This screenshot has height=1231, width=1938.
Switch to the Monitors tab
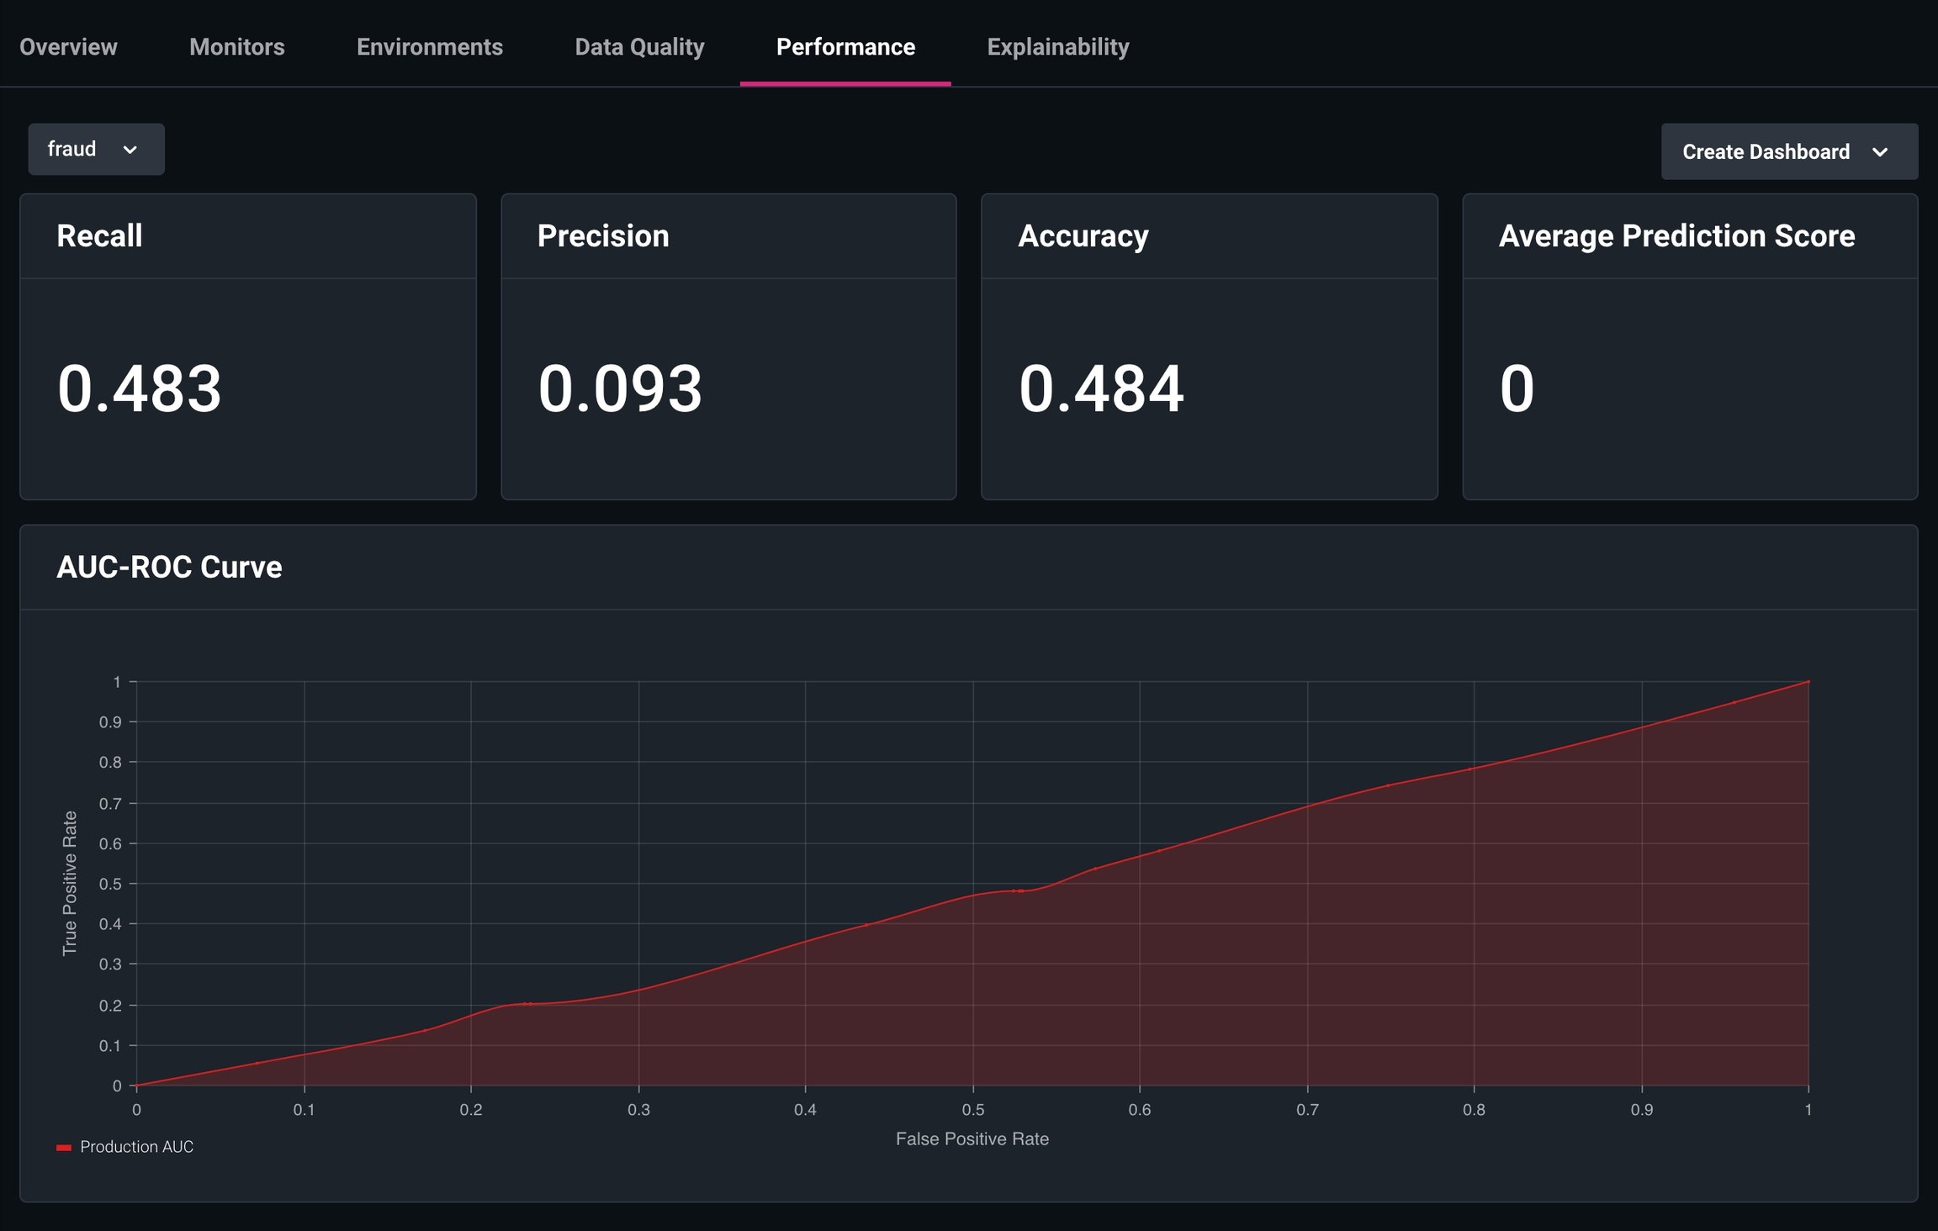pos(236,46)
